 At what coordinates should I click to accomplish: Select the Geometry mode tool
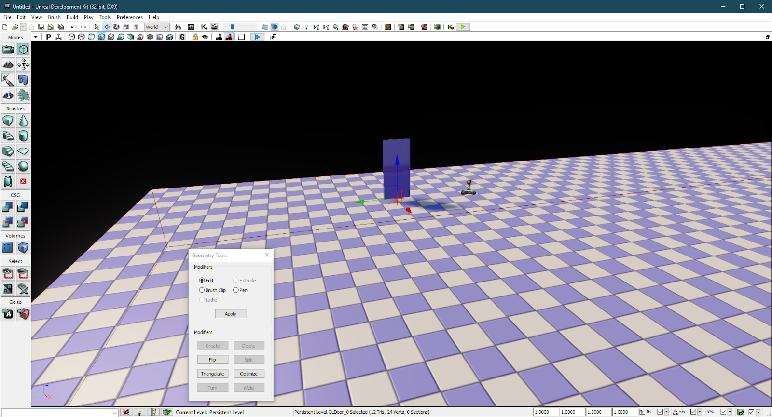(23, 49)
